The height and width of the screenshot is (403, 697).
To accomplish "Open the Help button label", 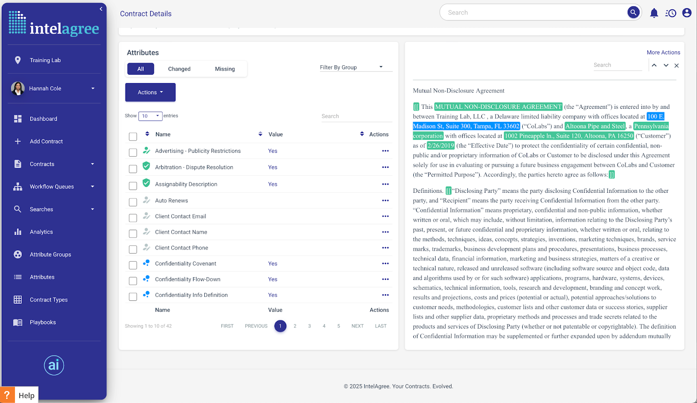I will 27,396.
